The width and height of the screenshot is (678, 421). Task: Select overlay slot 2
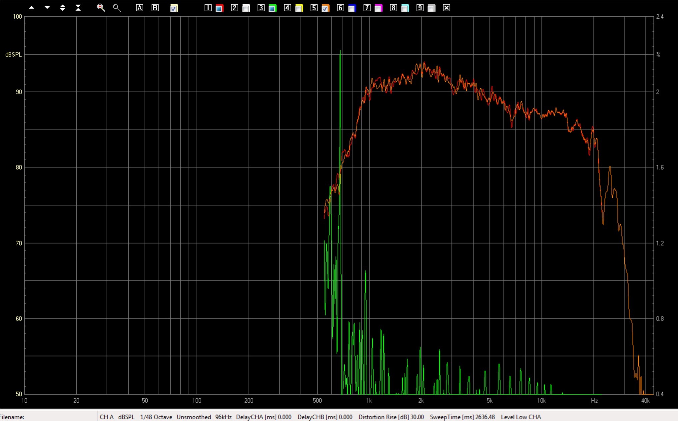click(x=235, y=8)
